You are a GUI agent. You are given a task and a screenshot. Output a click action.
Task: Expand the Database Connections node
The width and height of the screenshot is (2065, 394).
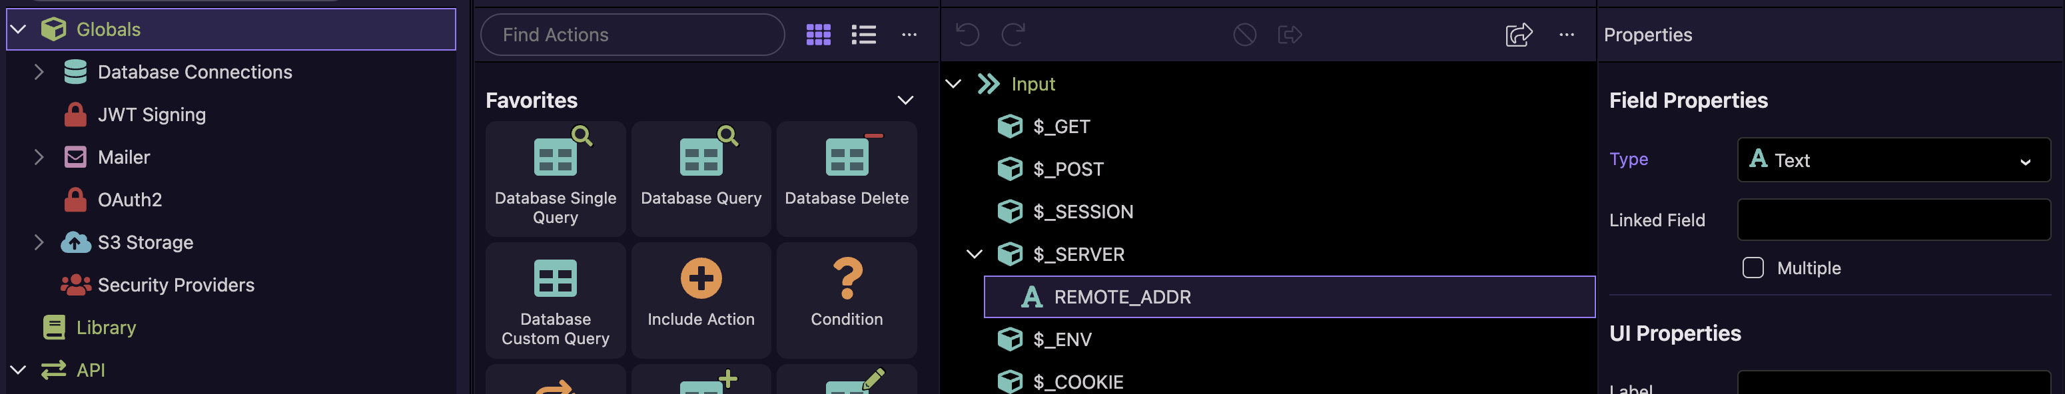39,72
